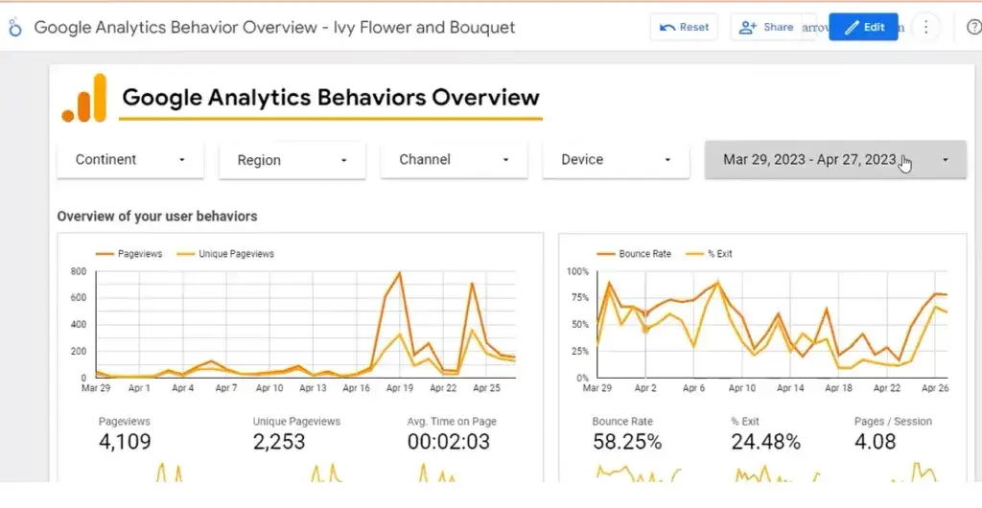Click the pencil icon on Edit button

click(852, 28)
